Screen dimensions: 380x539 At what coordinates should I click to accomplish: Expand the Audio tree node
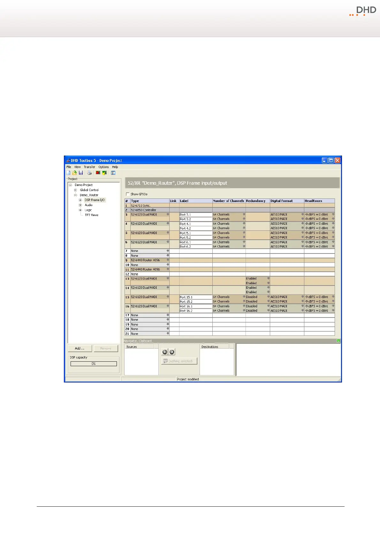[x=80, y=205]
